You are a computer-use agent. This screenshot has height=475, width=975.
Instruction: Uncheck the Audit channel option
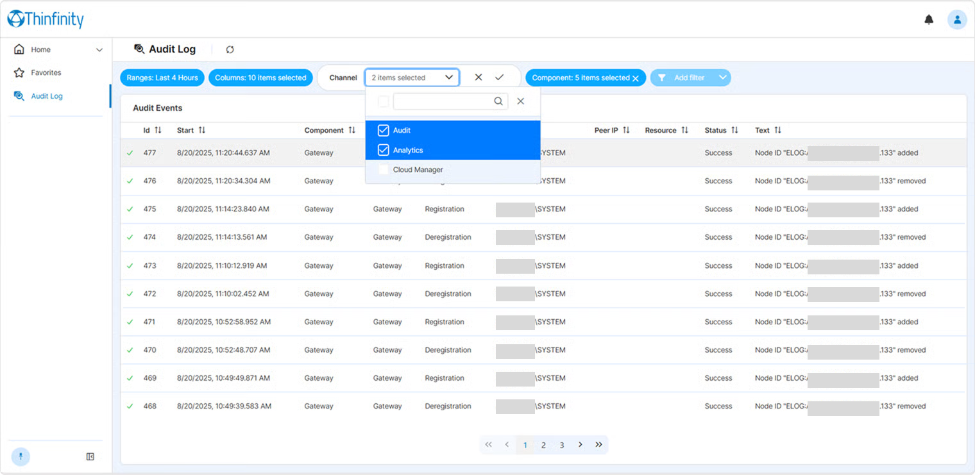click(x=384, y=130)
